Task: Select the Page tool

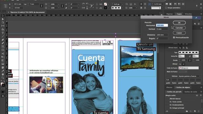Action: point(3,22)
